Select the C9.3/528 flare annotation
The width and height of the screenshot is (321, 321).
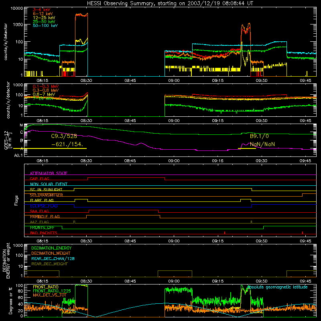coord(64,136)
